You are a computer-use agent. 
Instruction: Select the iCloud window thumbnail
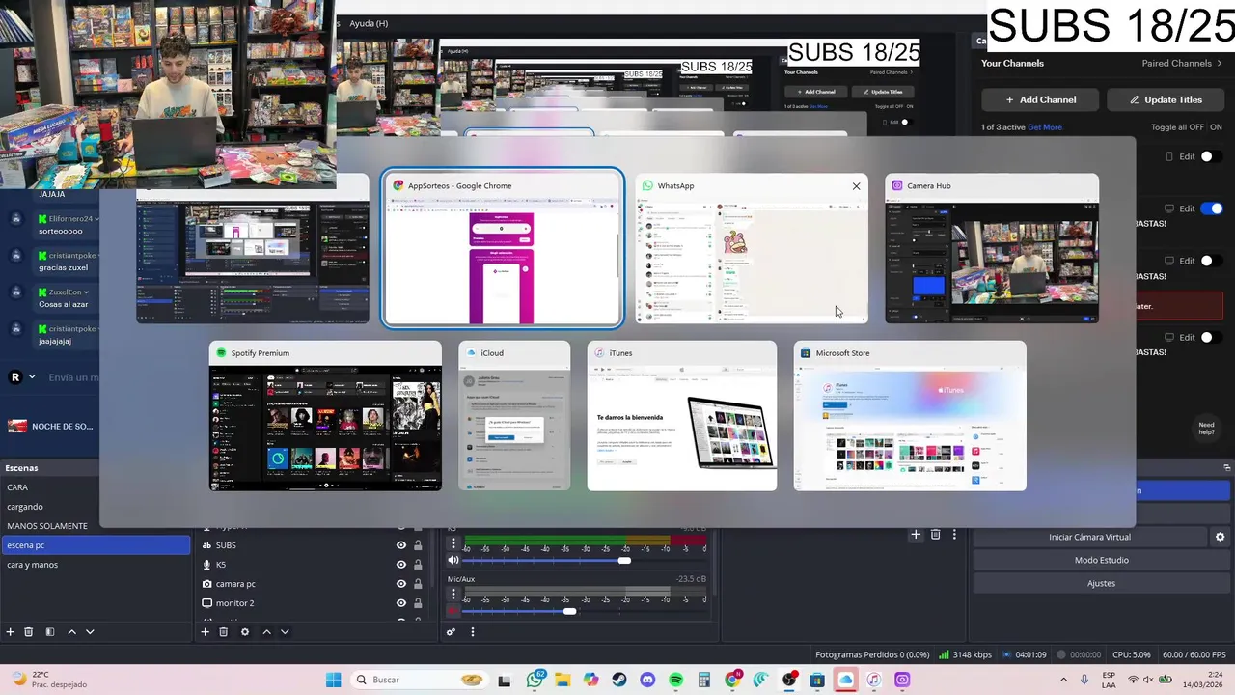pos(514,416)
